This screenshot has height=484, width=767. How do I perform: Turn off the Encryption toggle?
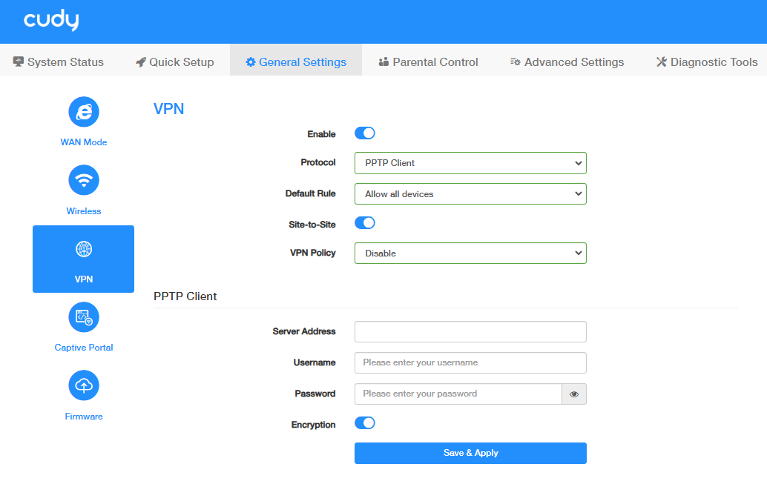(x=365, y=423)
